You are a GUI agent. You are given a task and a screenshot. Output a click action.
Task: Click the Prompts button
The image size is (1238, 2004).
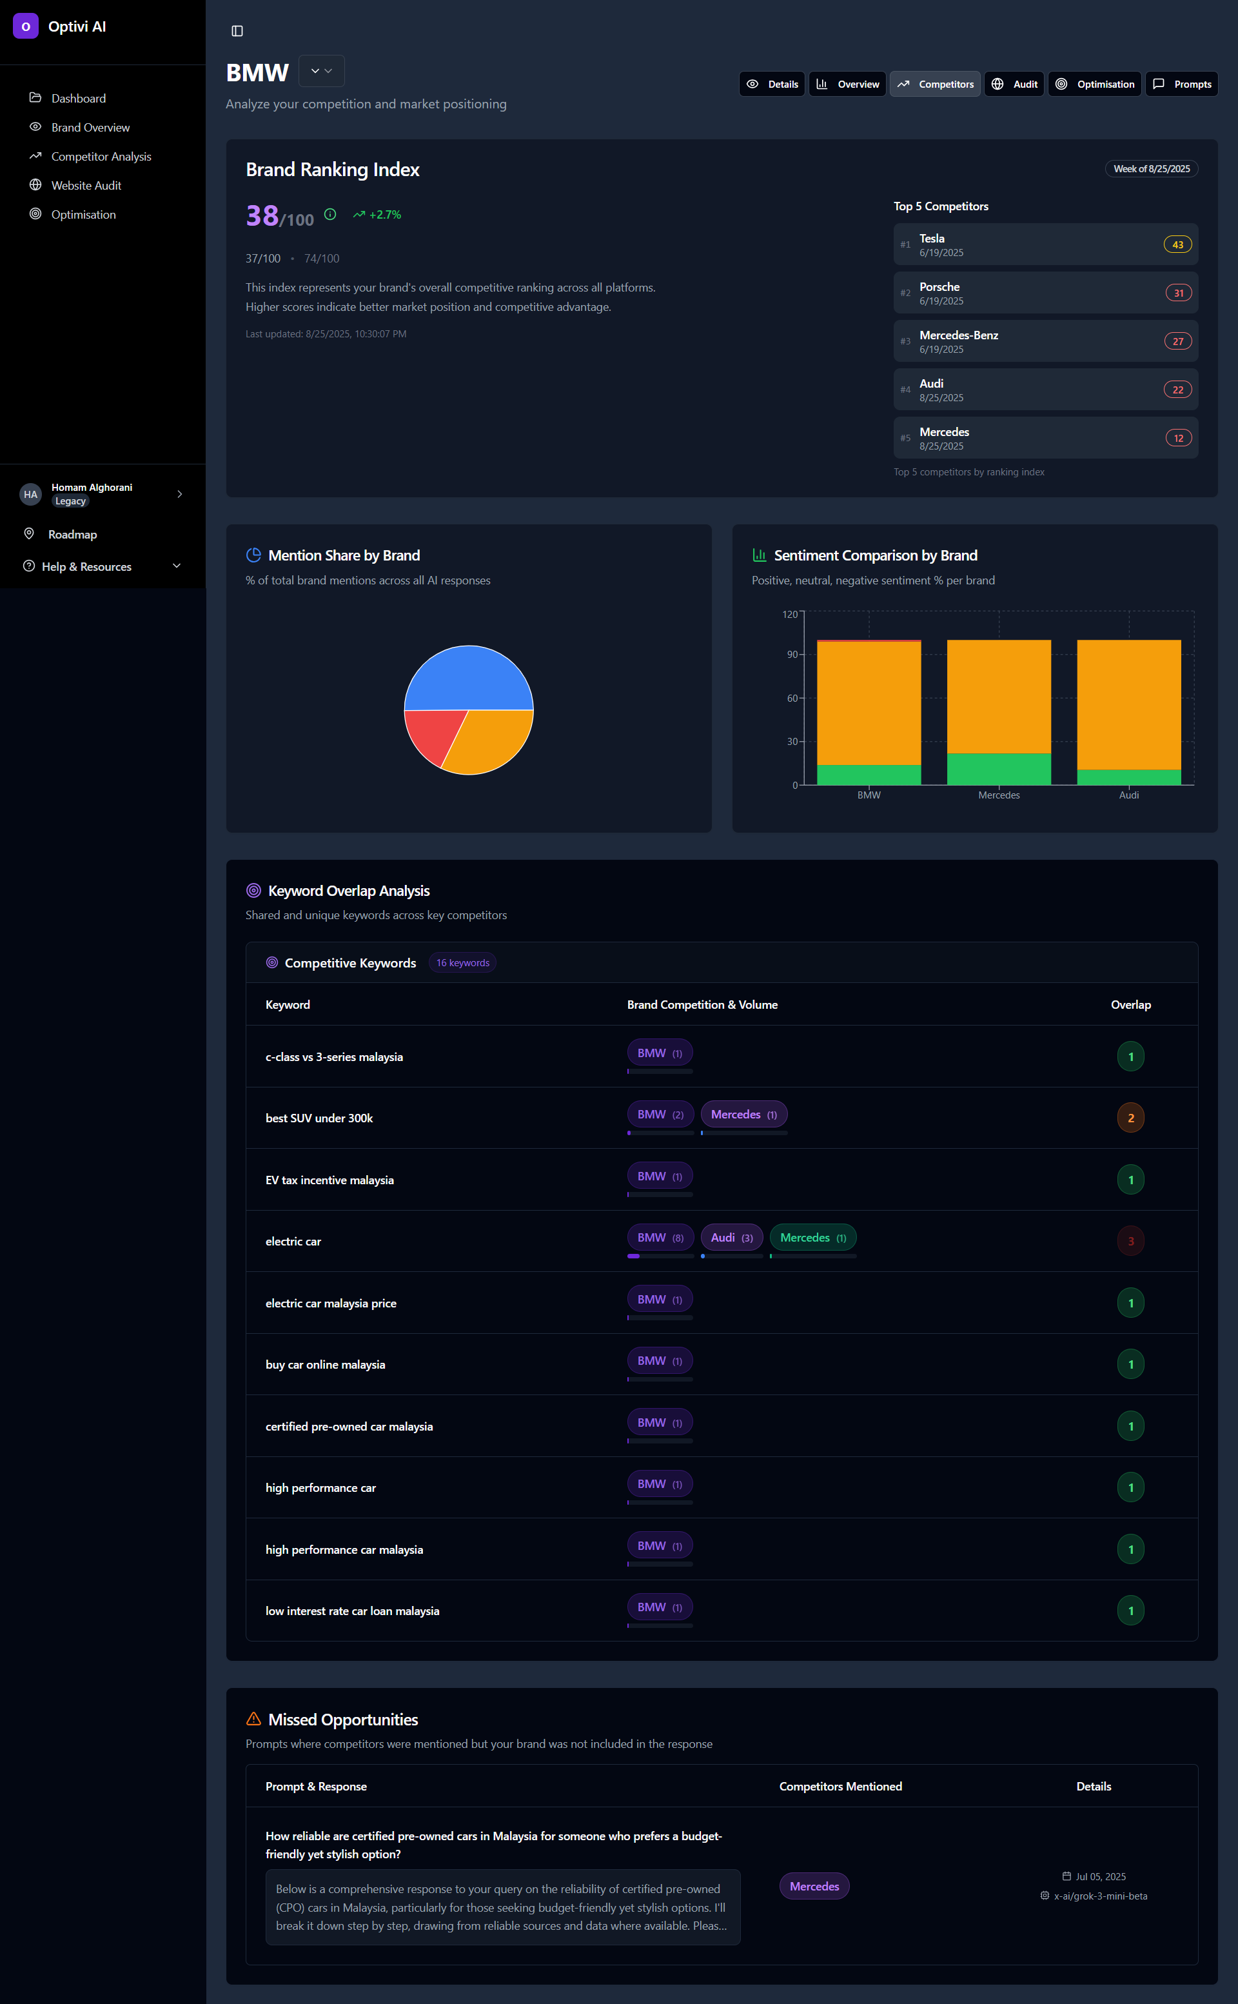point(1181,84)
